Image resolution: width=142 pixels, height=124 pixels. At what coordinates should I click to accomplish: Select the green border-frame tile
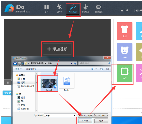[x=124, y=73]
